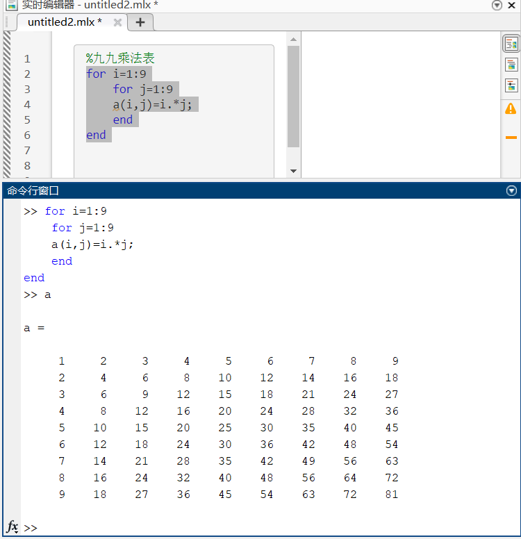Add a new editor tab
The height and width of the screenshot is (539, 521).
(140, 22)
